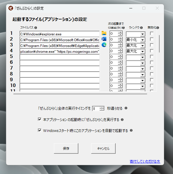Click the info icon after 秒遅らせる
The image size is (173, 174).
(x=126, y=108)
